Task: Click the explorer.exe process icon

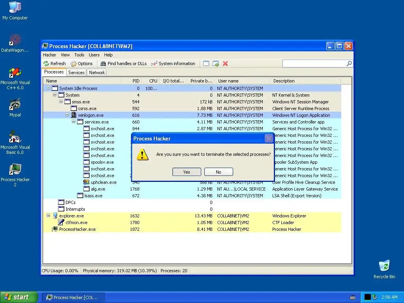Action: tap(55, 215)
